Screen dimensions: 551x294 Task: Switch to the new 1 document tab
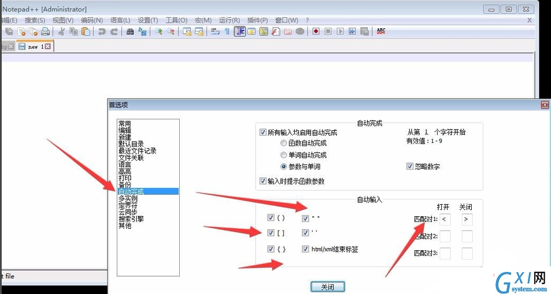[35, 46]
